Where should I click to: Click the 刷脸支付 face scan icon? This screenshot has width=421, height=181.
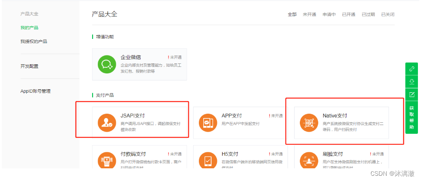tap(309, 160)
